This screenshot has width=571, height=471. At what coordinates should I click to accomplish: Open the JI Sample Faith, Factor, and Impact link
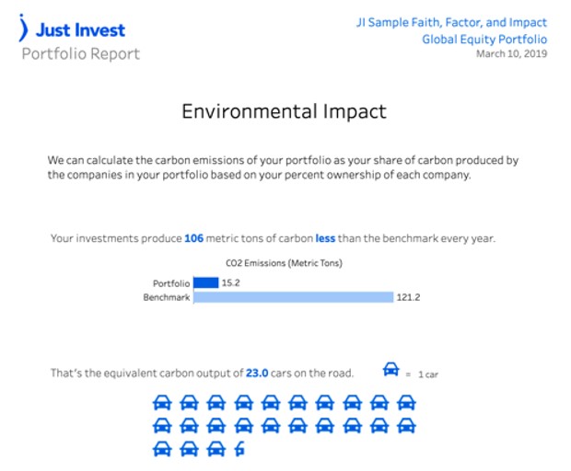tap(451, 22)
